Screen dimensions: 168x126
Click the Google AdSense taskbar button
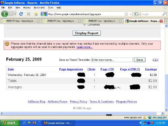58,123
